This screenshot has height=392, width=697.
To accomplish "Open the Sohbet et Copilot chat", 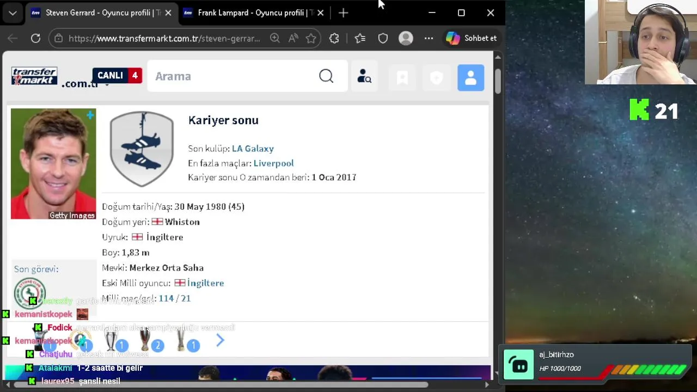I will click(472, 38).
